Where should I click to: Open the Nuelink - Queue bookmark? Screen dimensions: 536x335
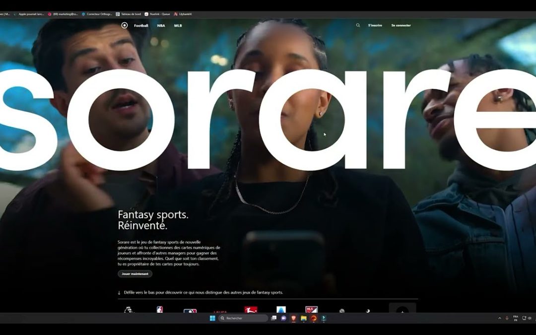coord(157,14)
